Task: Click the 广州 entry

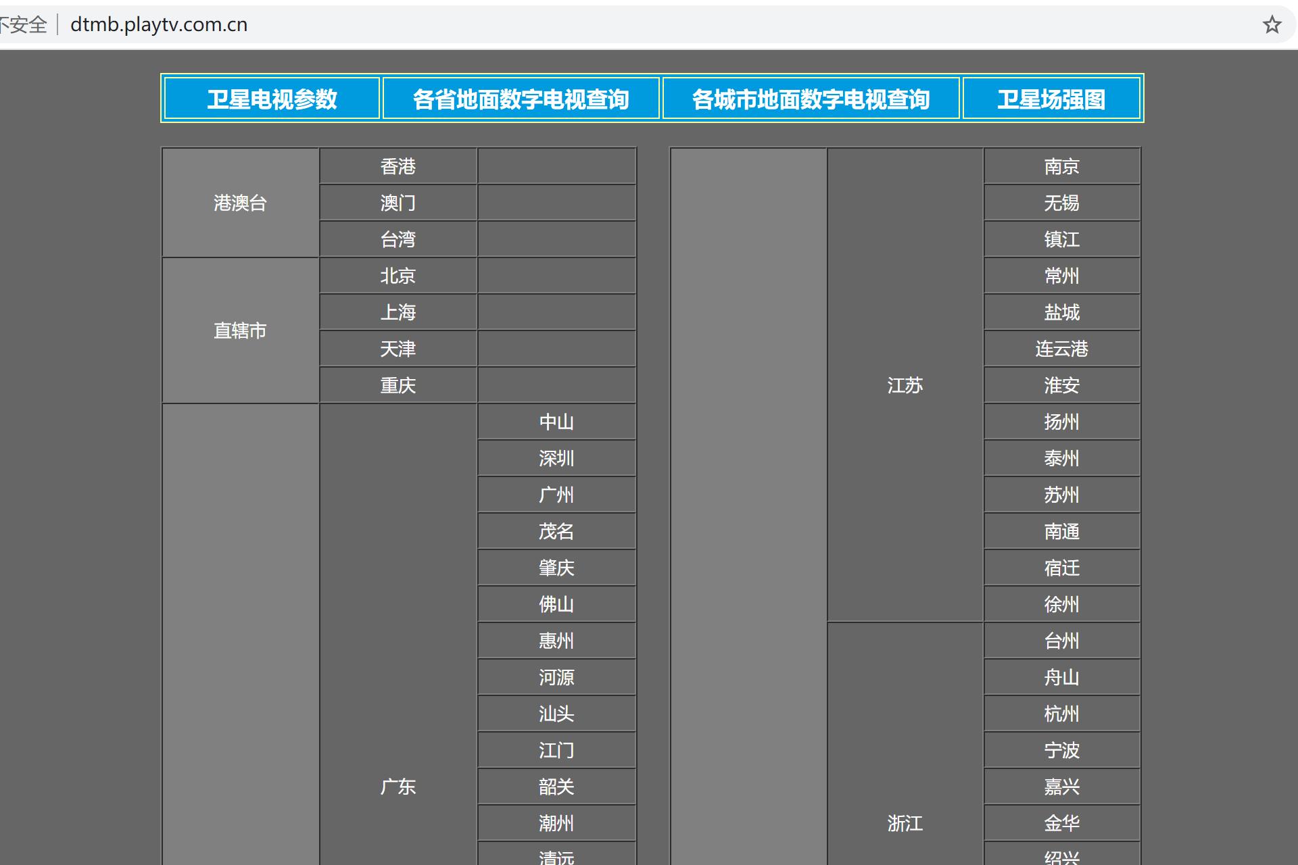Action: click(557, 495)
